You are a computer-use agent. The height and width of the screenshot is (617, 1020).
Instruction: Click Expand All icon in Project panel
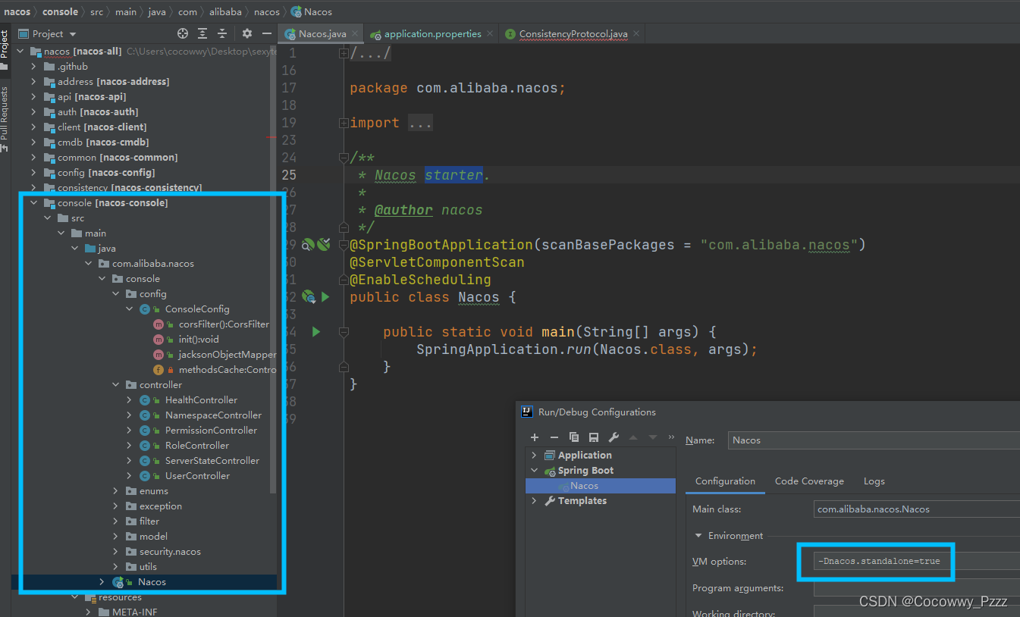pos(202,34)
